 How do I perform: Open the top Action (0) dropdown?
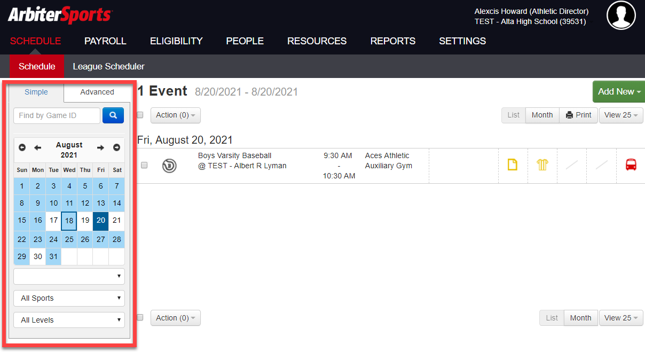(x=176, y=115)
